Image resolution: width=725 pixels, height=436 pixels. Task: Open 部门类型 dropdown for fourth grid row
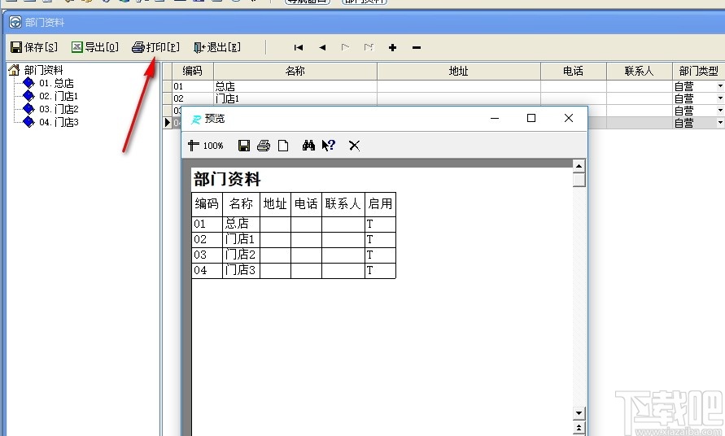(x=720, y=123)
